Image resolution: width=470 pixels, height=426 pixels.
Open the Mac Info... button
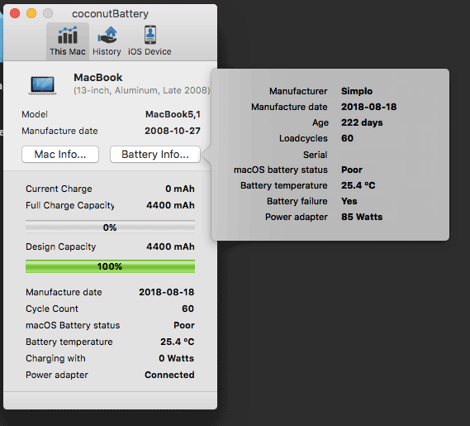tap(60, 155)
